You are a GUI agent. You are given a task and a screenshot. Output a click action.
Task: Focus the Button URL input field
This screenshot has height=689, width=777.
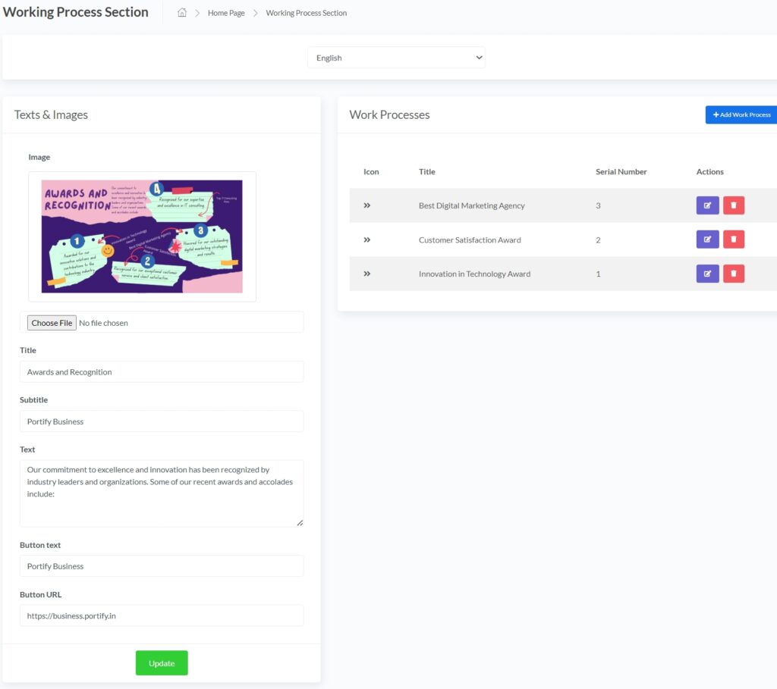pyautogui.click(x=162, y=615)
